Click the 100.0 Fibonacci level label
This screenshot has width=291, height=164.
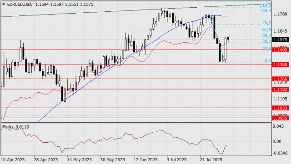click(x=265, y=11)
